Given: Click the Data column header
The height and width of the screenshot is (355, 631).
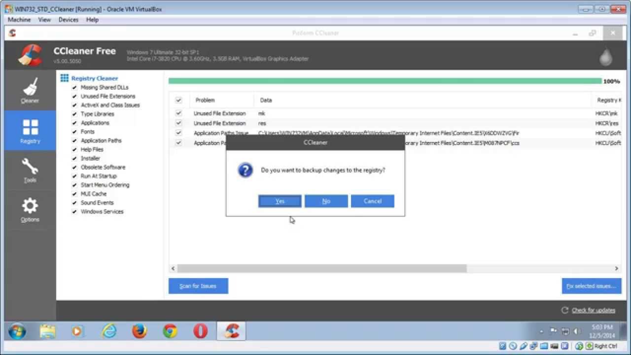Looking at the screenshot, I should point(423,100).
